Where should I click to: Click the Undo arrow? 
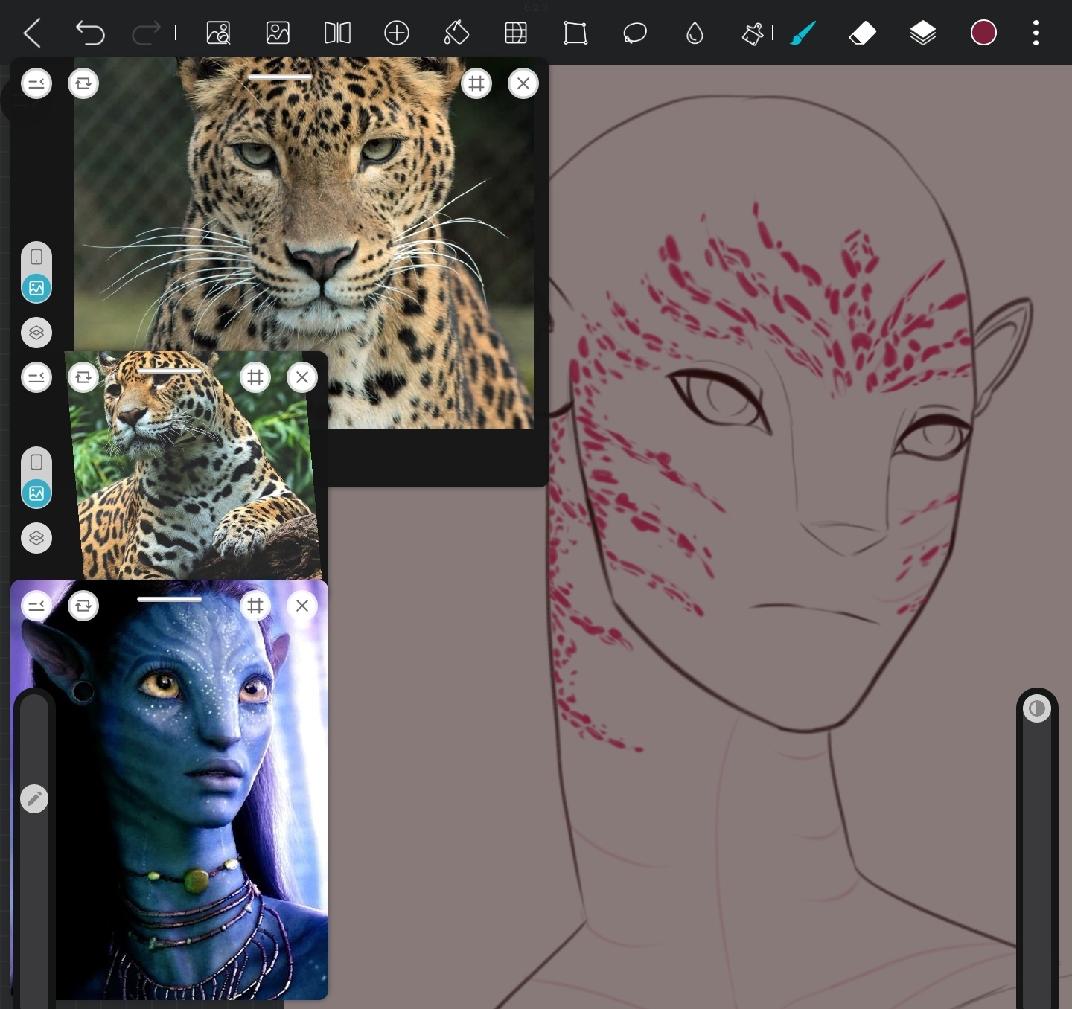(90, 33)
